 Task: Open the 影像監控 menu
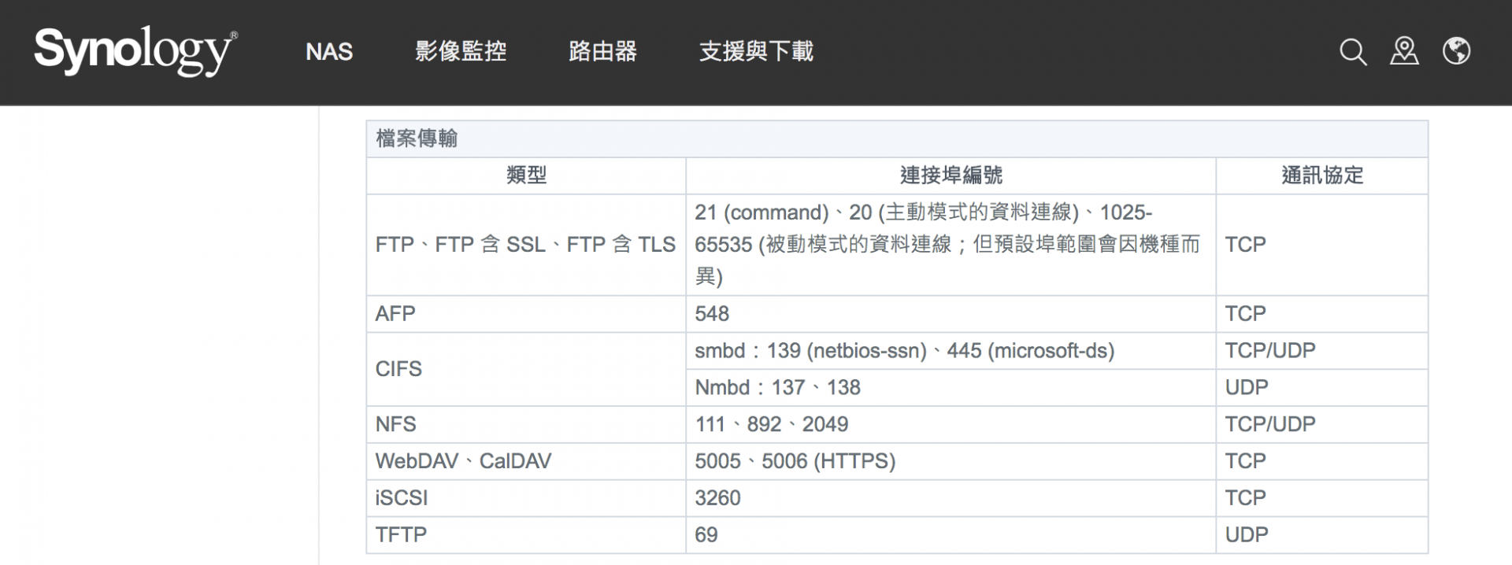pos(461,52)
